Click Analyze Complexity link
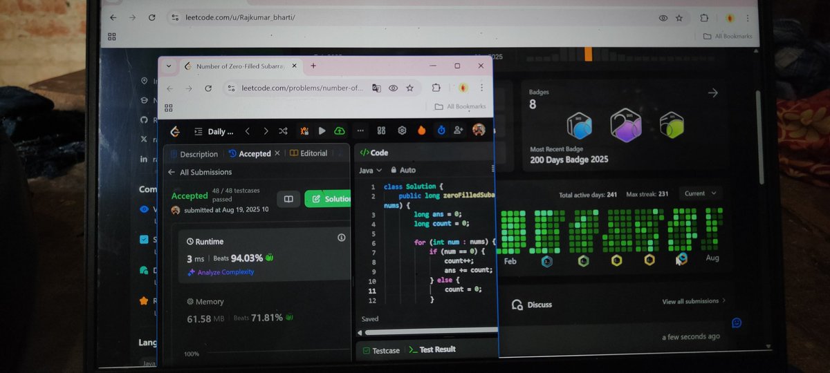 point(221,272)
